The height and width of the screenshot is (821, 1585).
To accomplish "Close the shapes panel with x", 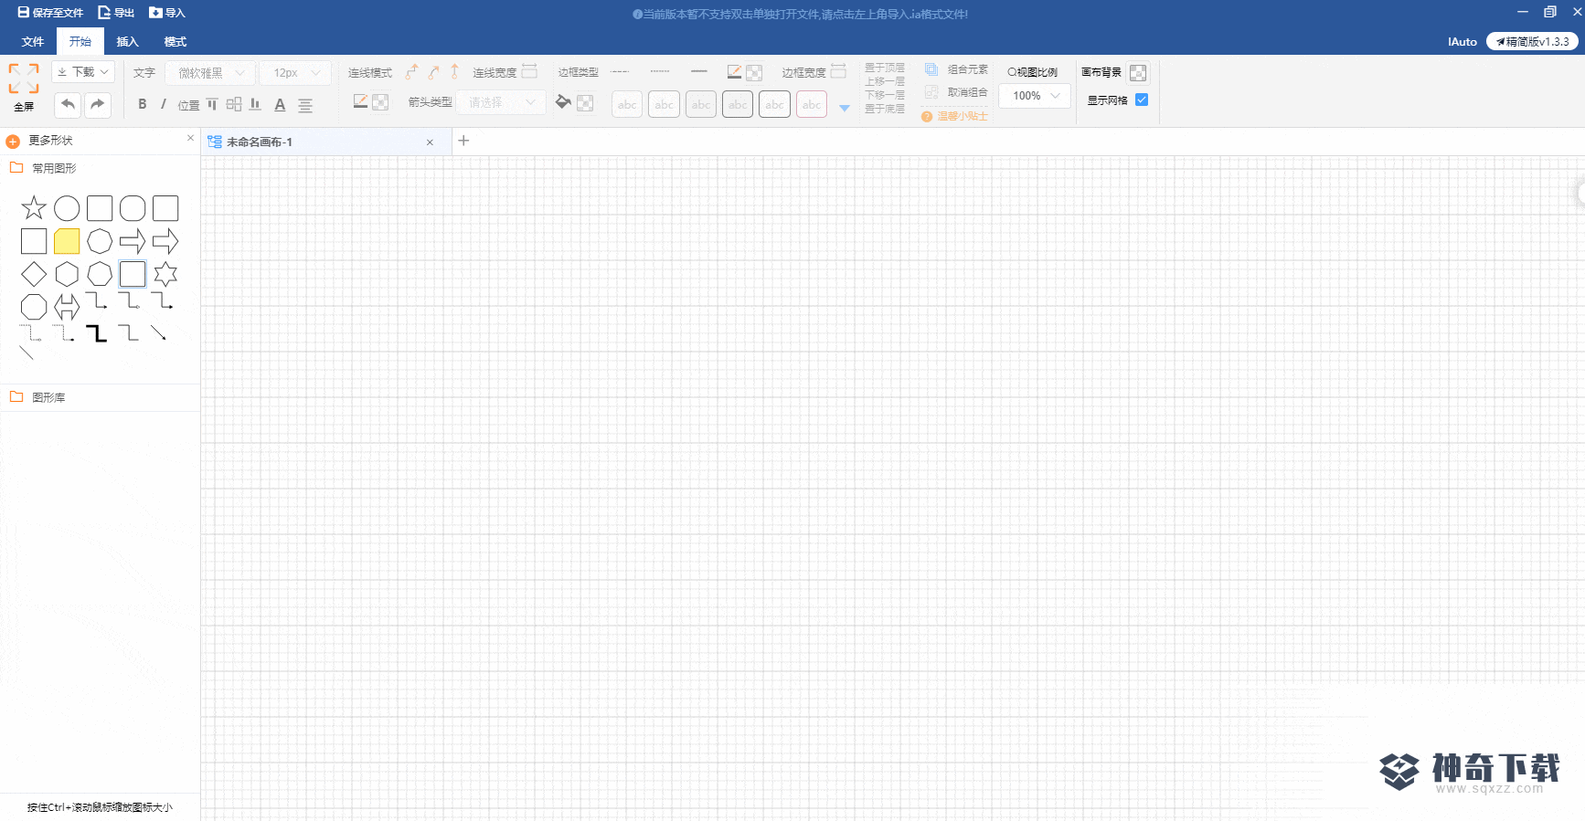I will click(190, 138).
